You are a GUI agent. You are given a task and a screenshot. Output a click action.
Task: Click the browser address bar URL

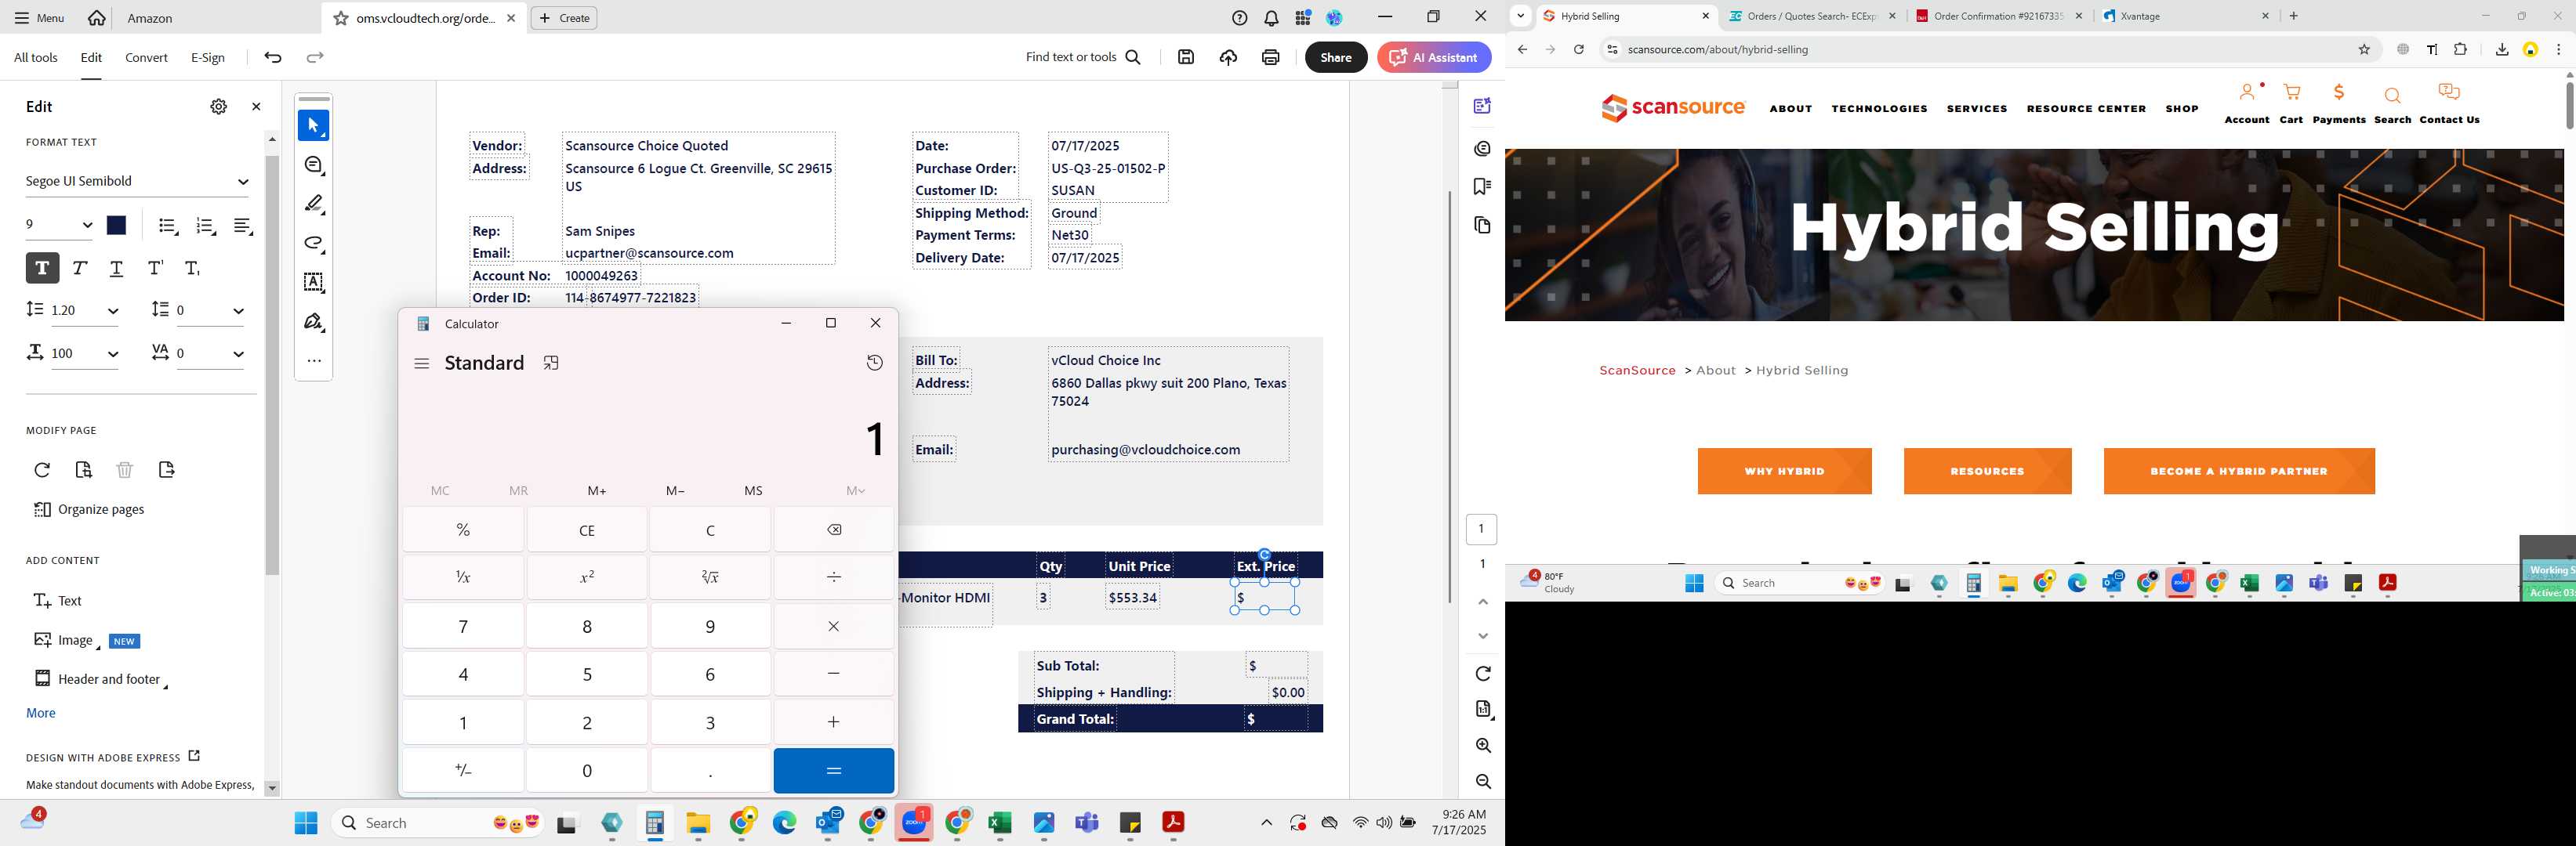pyautogui.click(x=1717, y=50)
